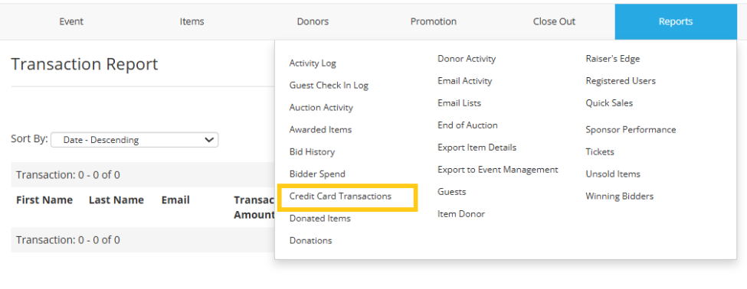This screenshot has width=747, height=289.
Task: Open the Bid History report
Action: point(312,152)
